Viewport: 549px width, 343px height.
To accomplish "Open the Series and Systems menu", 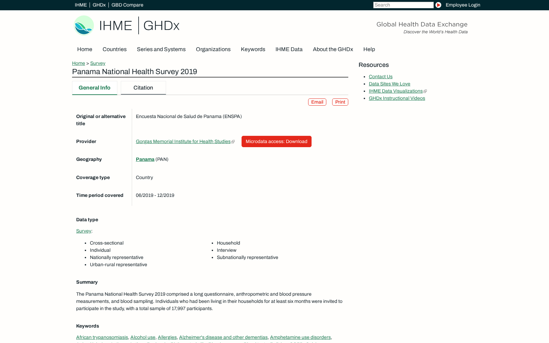I will [x=161, y=49].
